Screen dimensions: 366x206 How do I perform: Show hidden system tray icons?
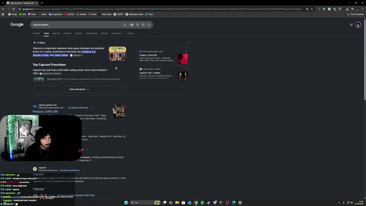coord(339,203)
